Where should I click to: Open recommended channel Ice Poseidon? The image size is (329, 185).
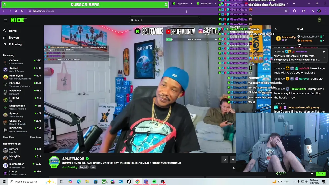(x=22, y=165)
